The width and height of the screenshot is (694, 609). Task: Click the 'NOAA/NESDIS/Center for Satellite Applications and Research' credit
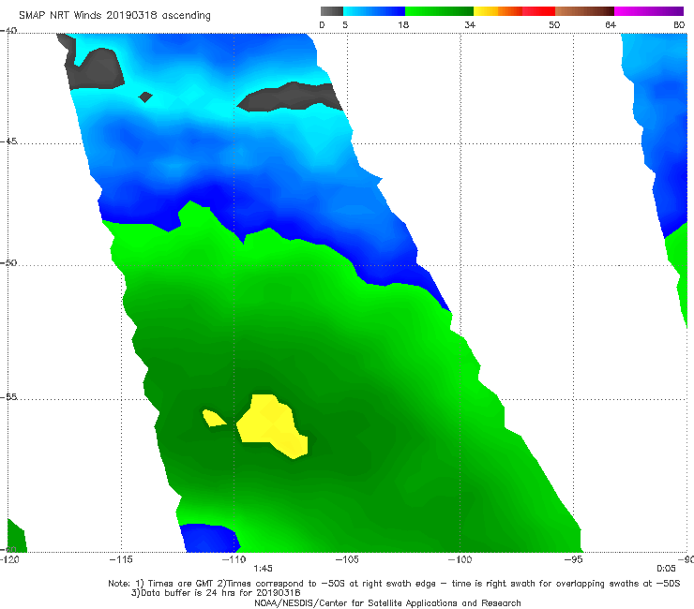tap(387, 602)
